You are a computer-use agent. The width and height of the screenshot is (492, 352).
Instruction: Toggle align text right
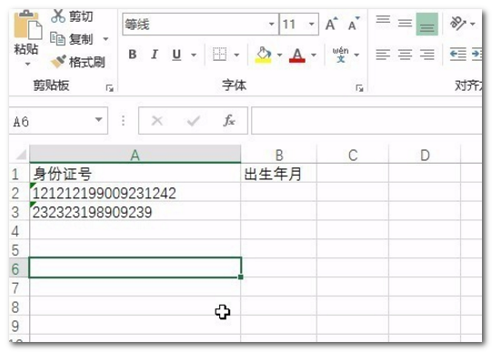[427, 55]
